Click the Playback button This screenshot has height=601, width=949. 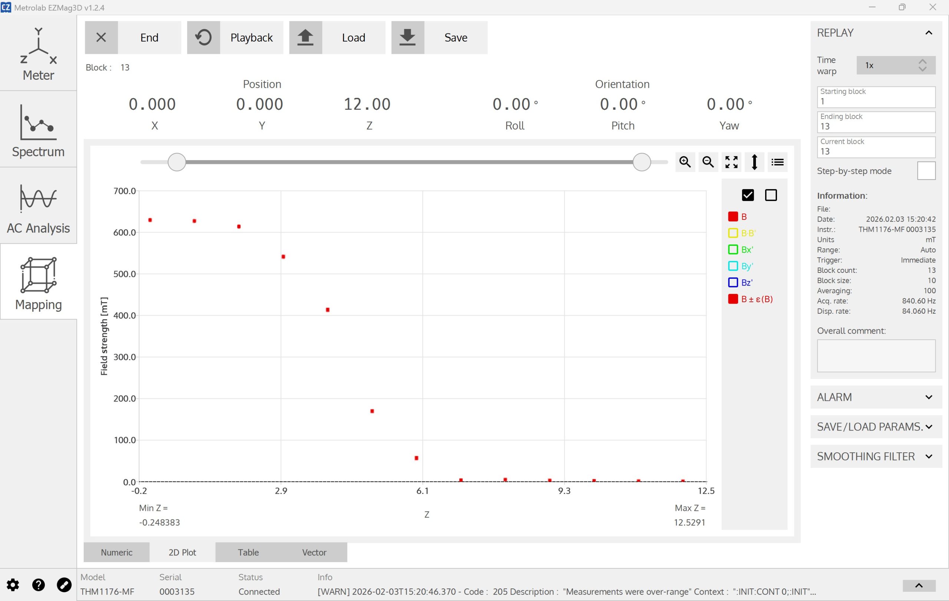click(235, 37)
